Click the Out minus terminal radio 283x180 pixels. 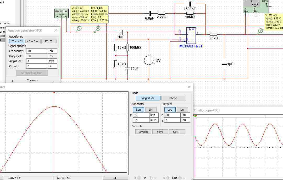coord(180,178)
